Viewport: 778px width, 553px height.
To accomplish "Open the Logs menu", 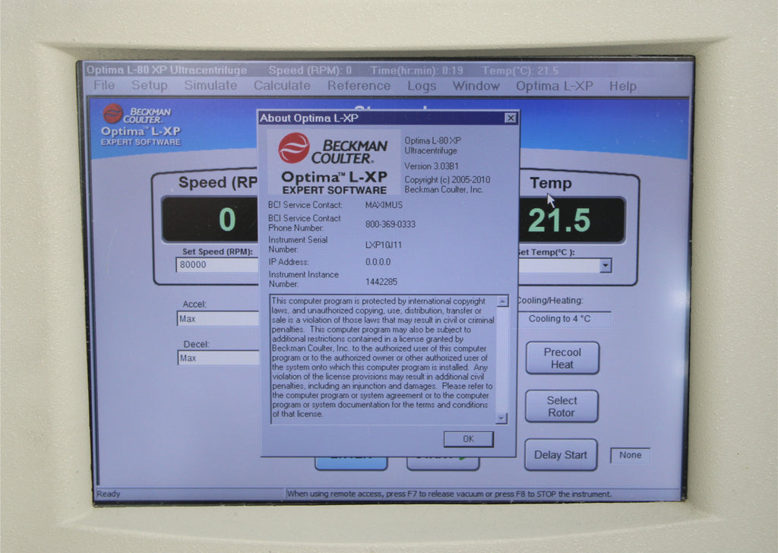I will pyautogui.click(x=422, y=87).
